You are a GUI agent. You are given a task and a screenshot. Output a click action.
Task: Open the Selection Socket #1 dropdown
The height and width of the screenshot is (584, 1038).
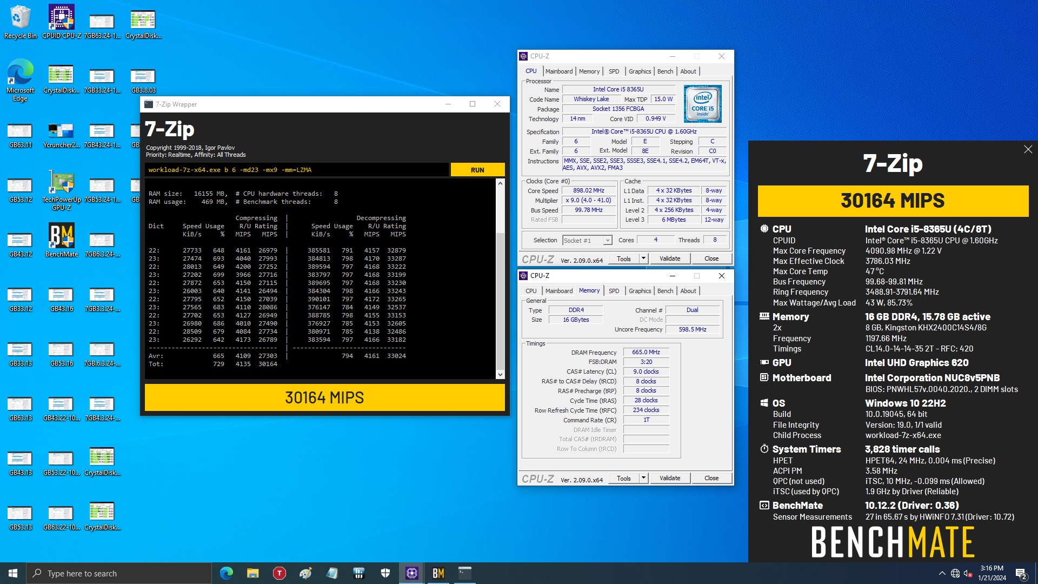point(587,240)
